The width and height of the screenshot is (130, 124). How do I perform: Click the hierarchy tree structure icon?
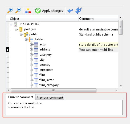28,11
